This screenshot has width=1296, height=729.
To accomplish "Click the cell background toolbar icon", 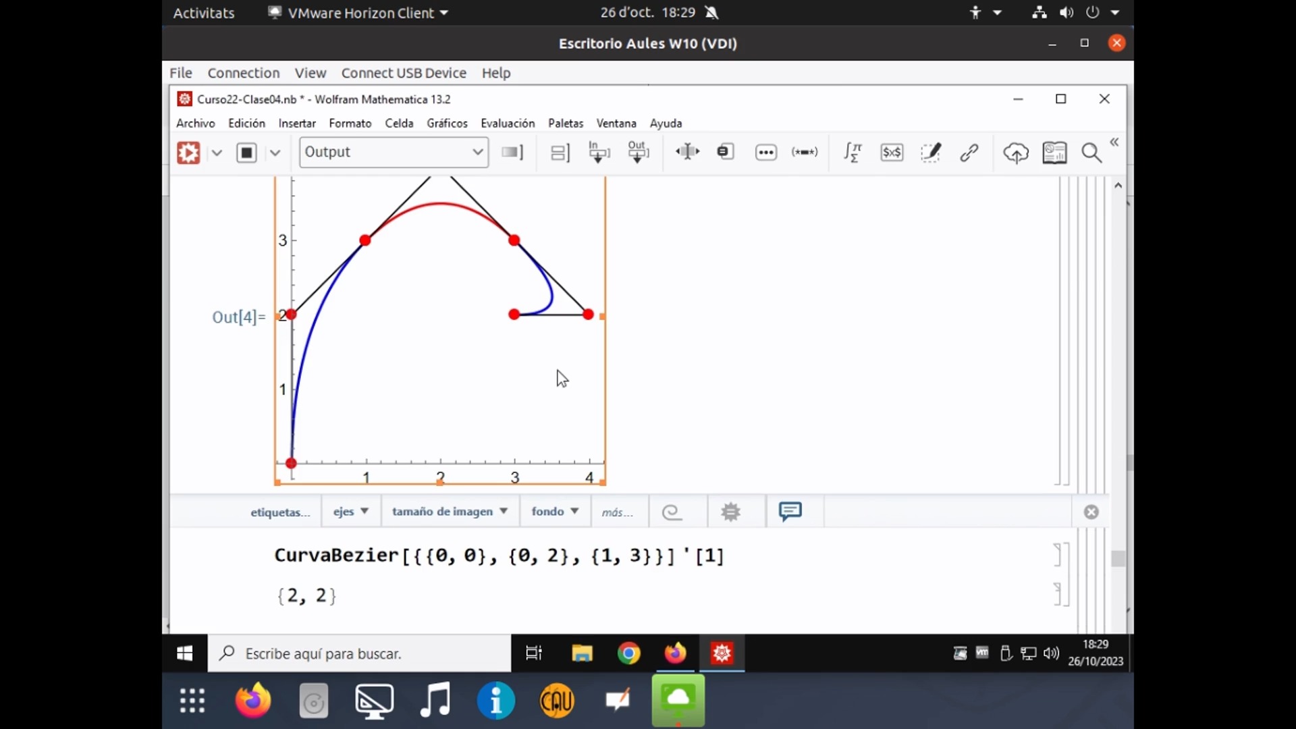I will coord(512,152).
